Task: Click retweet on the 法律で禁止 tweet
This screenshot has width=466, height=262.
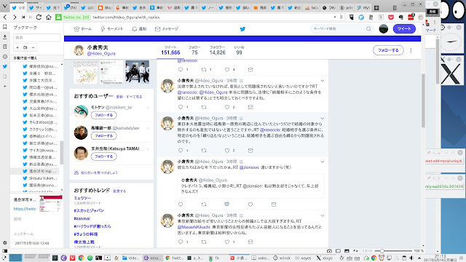Action: [204, 107]
